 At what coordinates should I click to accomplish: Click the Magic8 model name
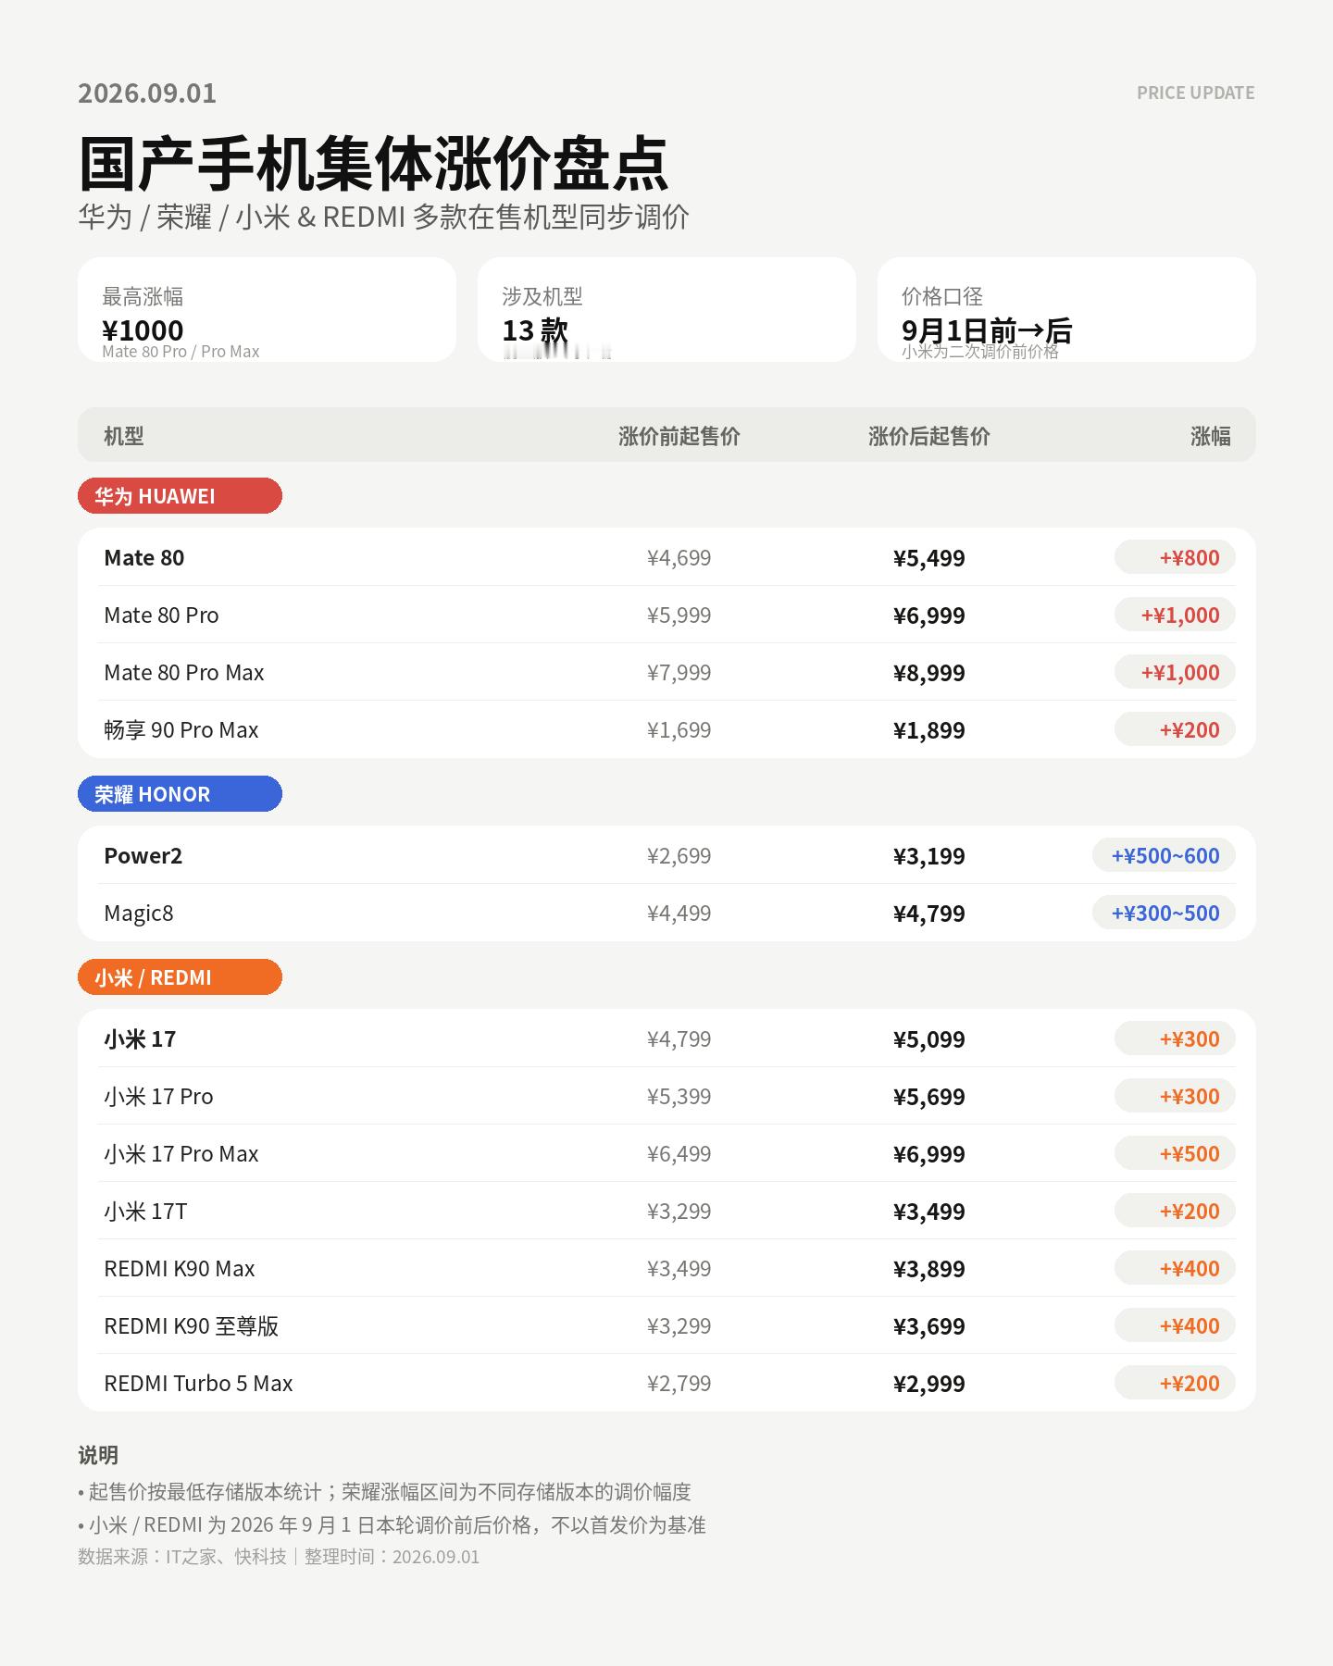139,914
